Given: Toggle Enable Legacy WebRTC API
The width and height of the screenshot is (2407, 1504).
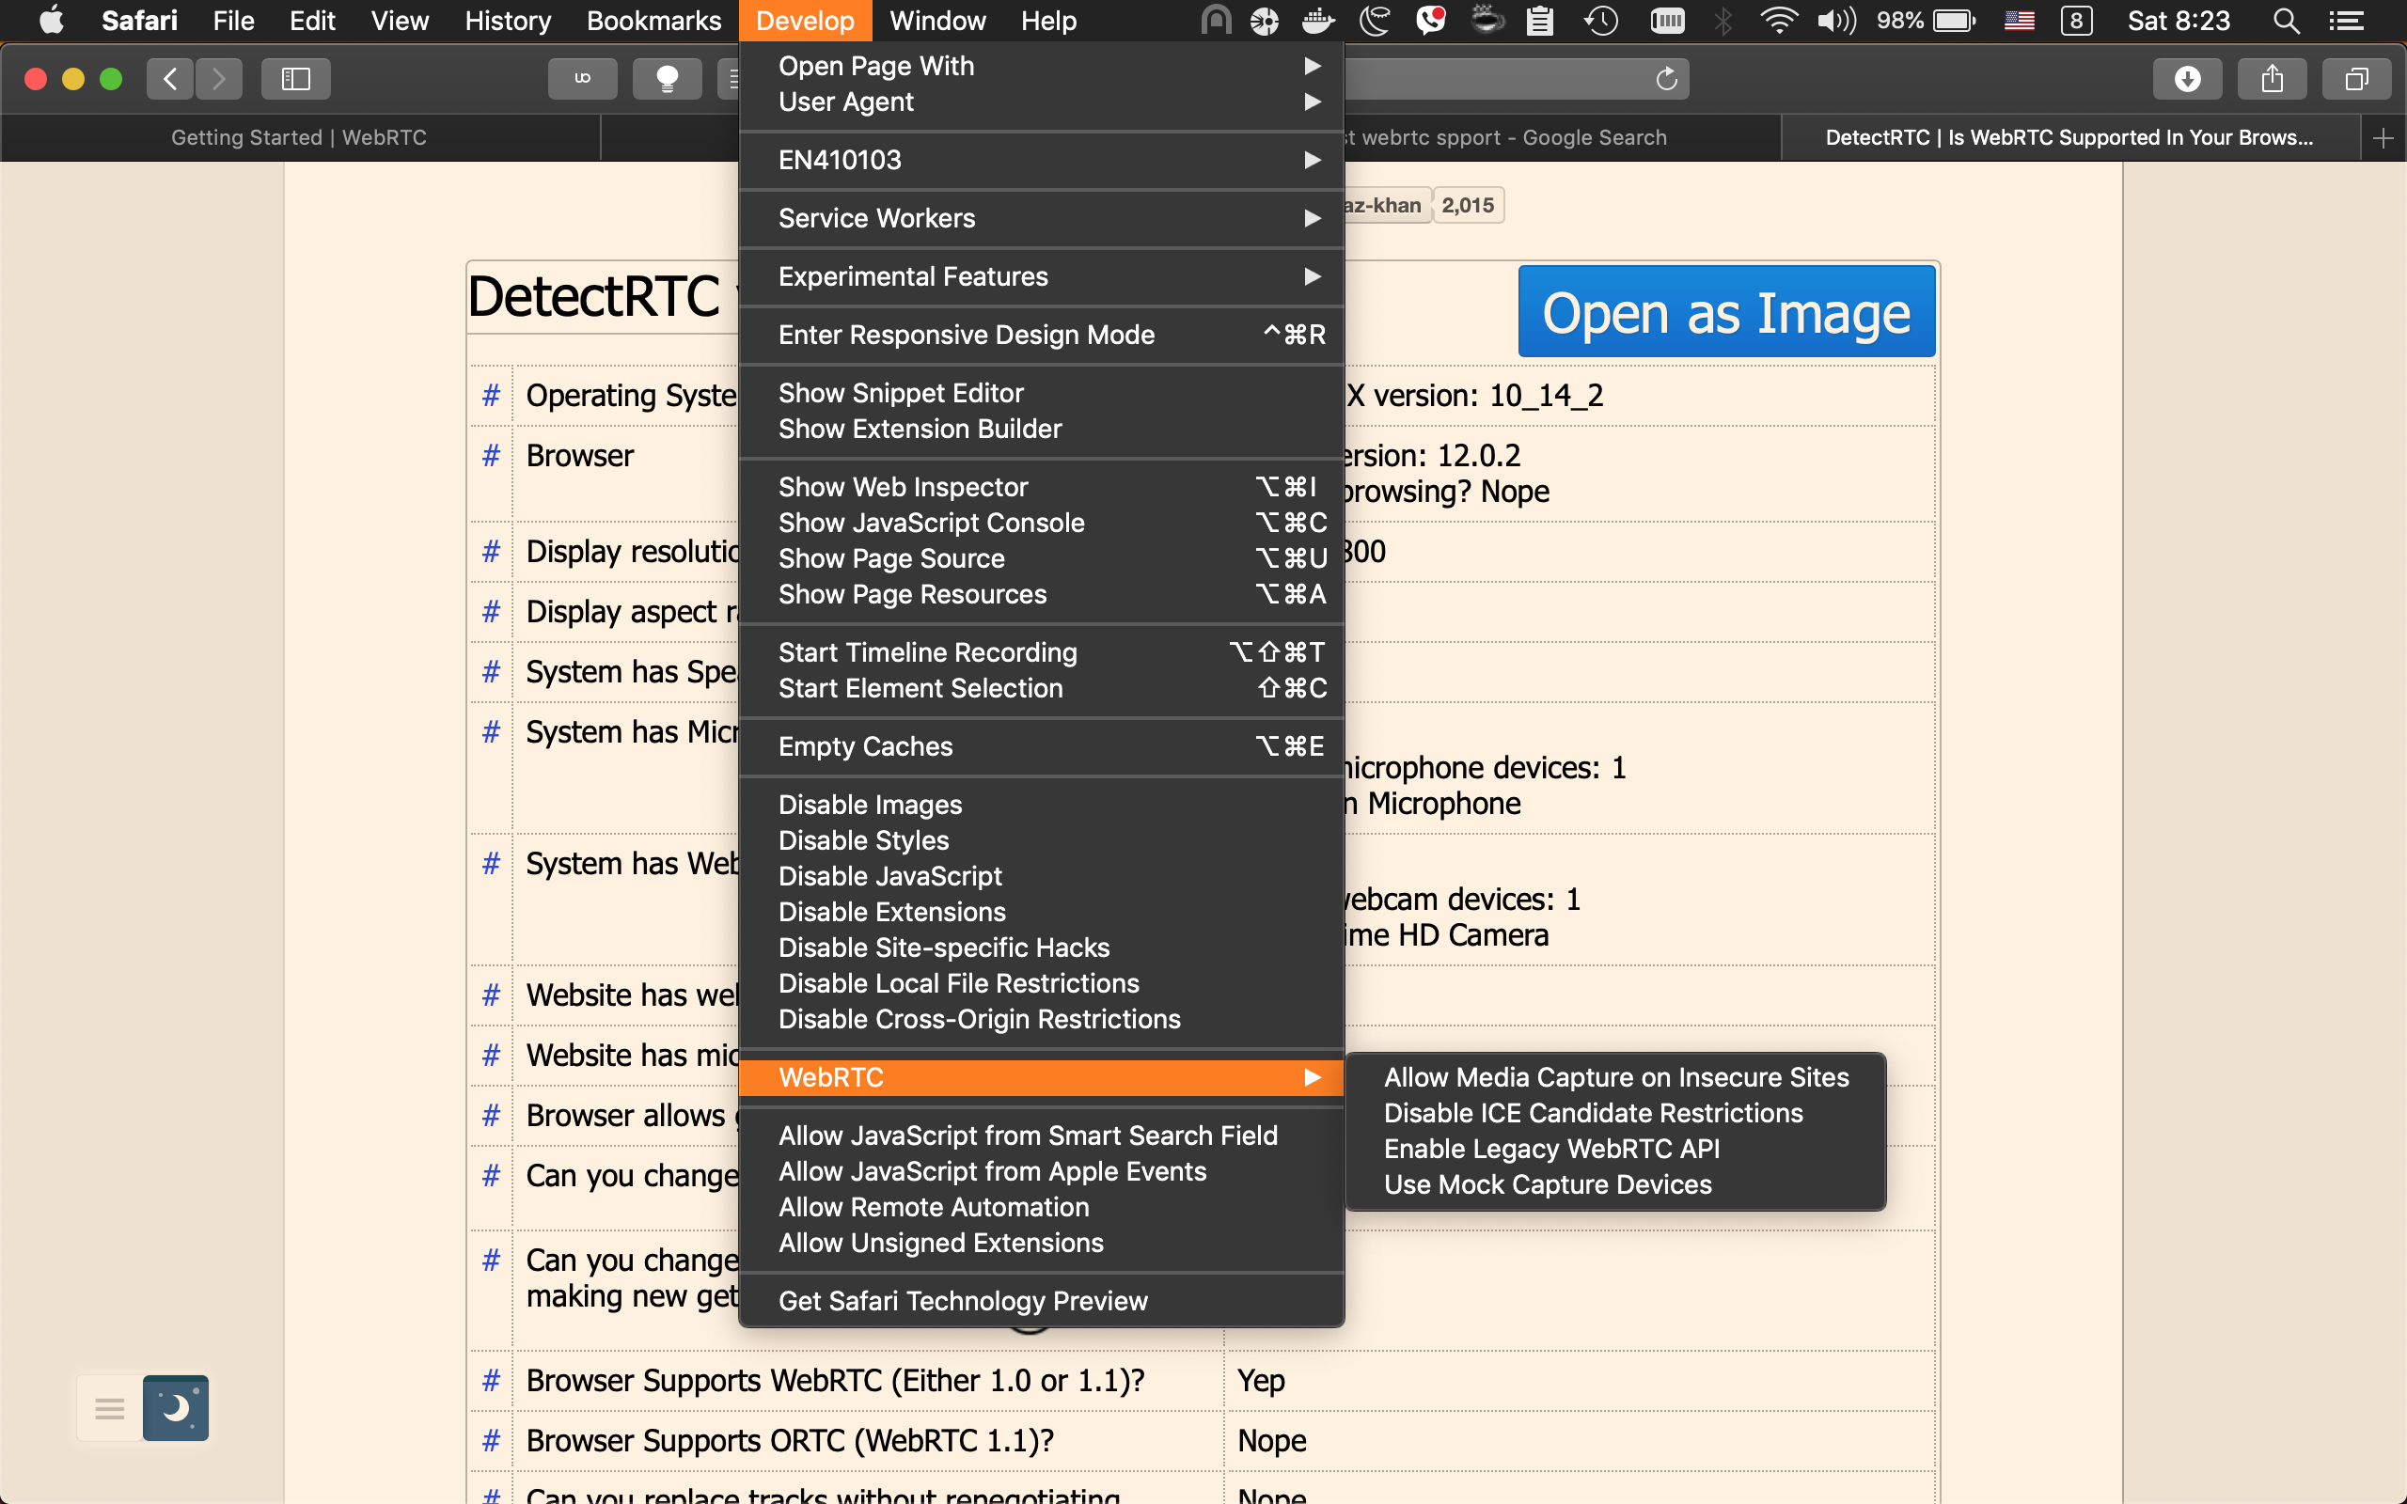Looking at the screenshot, I should tap(1615, 1149).
